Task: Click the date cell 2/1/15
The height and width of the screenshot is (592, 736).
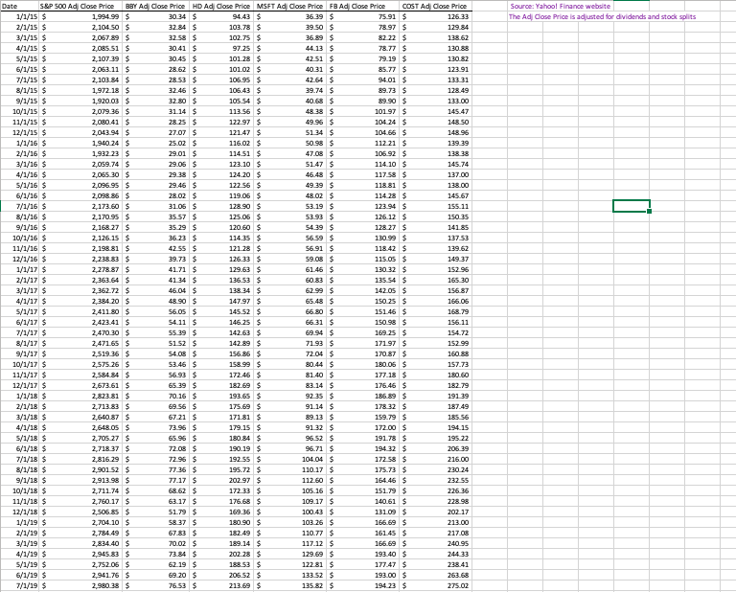Action: point(20,27)
